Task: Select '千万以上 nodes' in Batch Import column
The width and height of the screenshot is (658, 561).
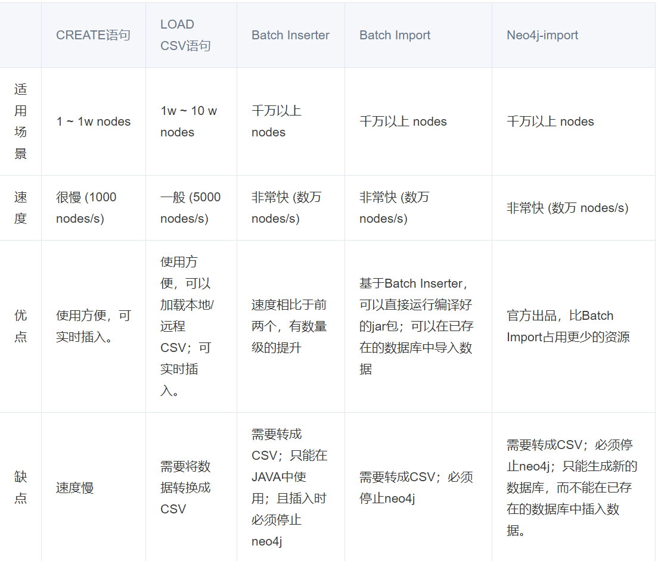Action: (x=418, y=121)
